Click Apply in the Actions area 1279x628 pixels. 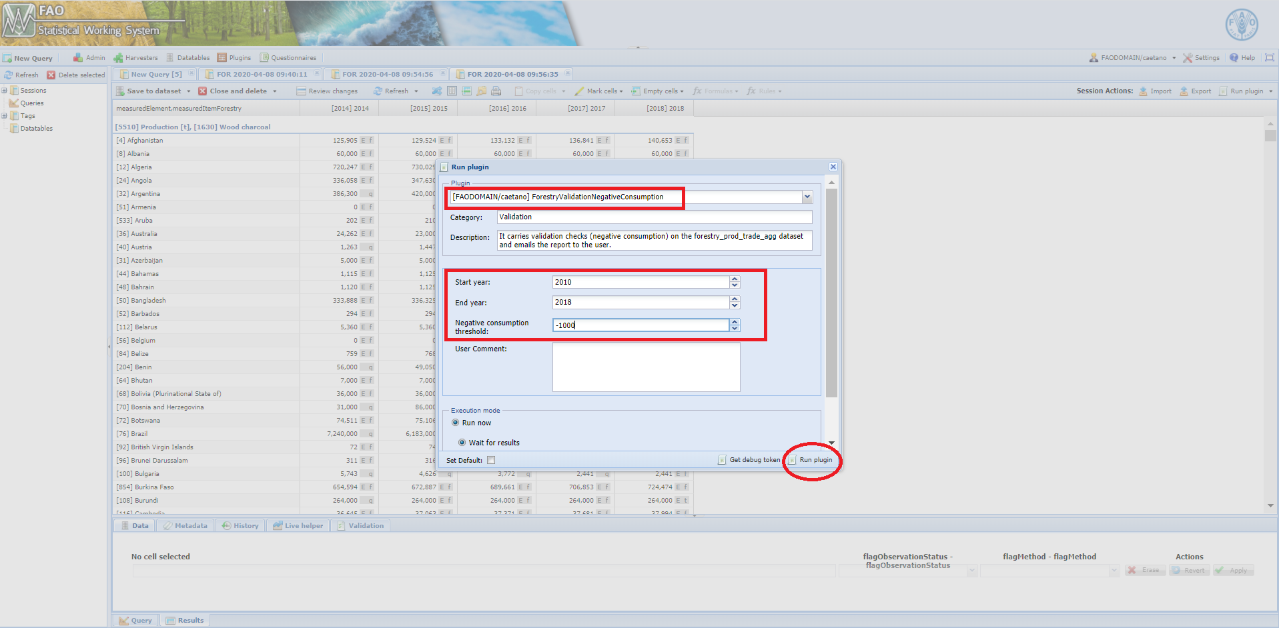point(1233,570)
